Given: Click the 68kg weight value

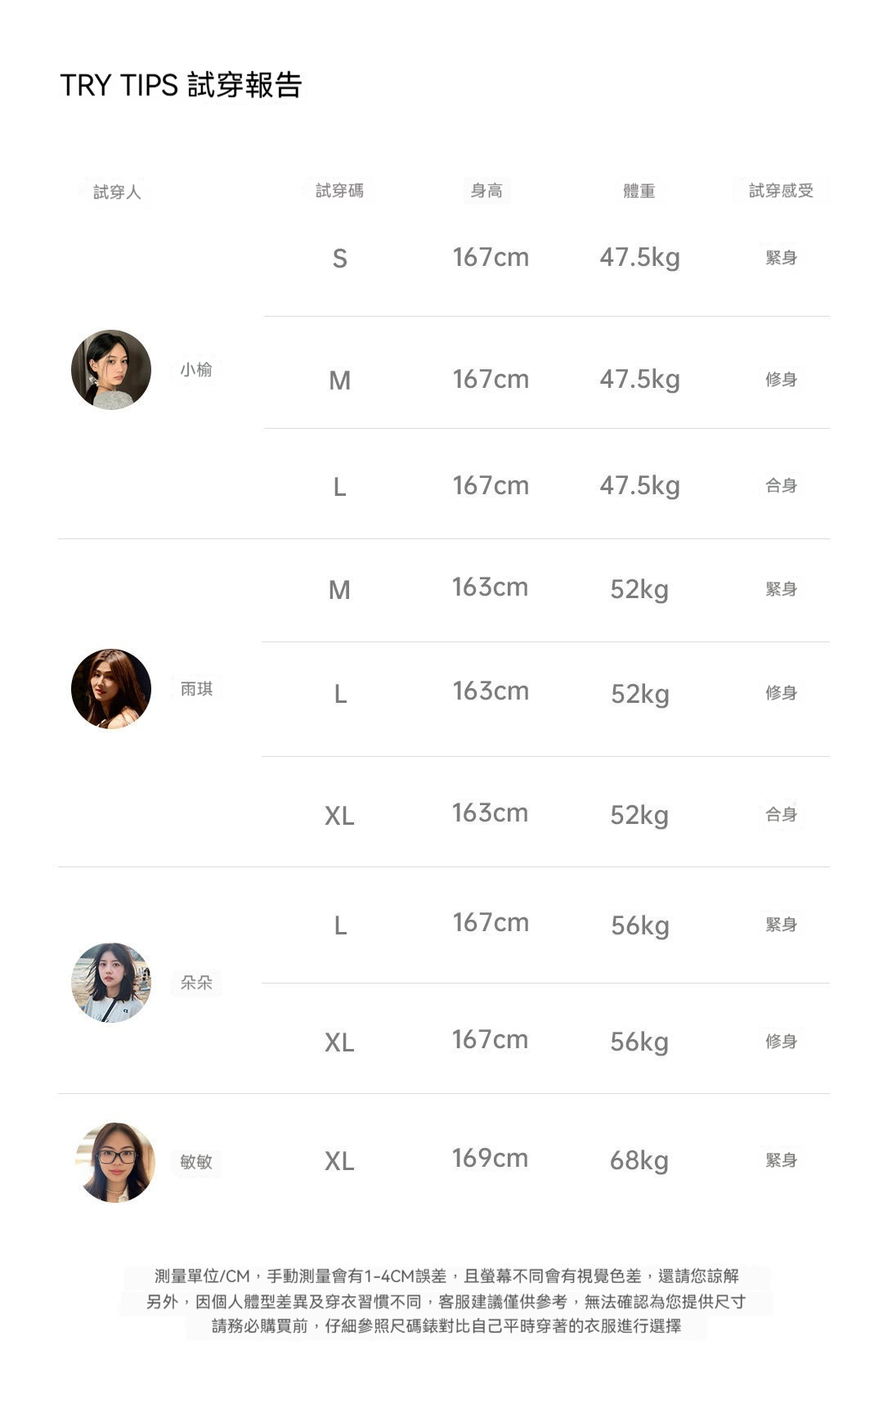Looking at the screenshot, I should (639, 1160).
